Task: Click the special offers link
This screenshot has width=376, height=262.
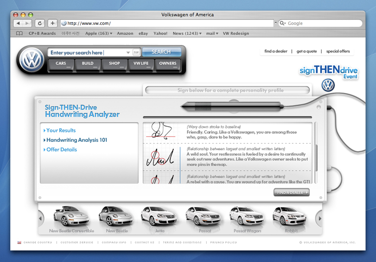Action: pos(338,51)
